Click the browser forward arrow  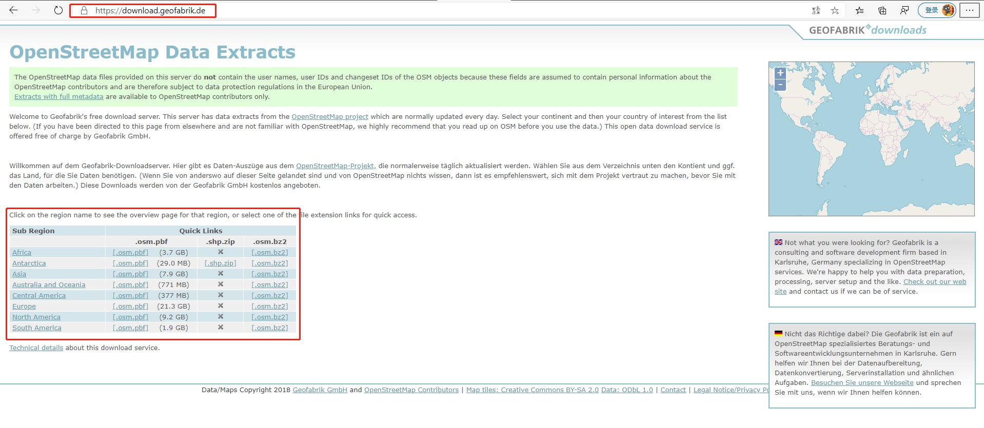[x=36, y=10]
